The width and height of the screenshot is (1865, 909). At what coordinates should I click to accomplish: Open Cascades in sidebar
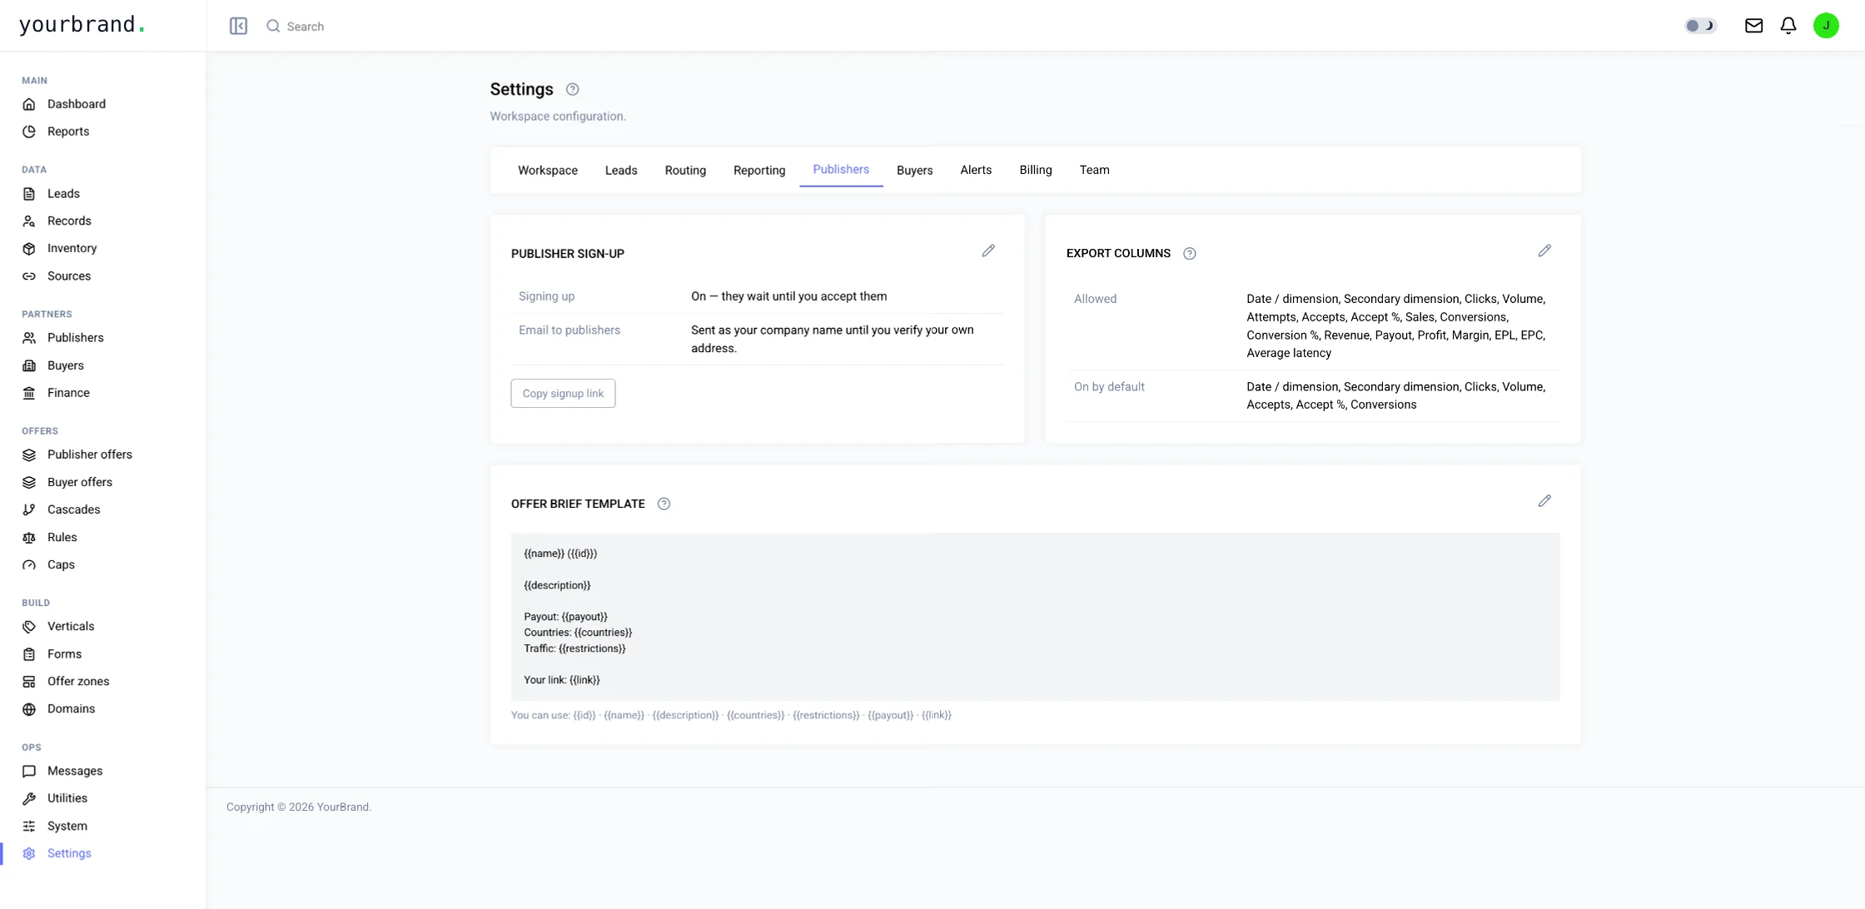point(73,509)
